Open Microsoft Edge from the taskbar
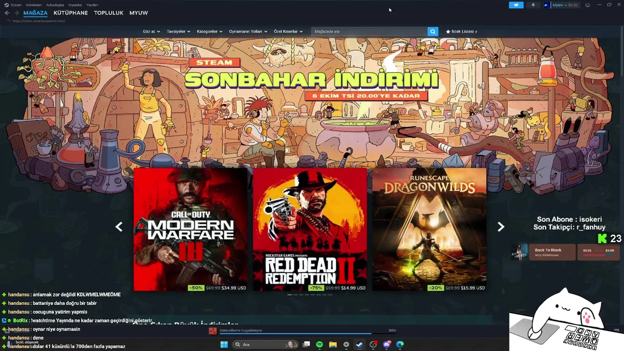The height and width of the screenshot is (351, 624). coord(400,344)
